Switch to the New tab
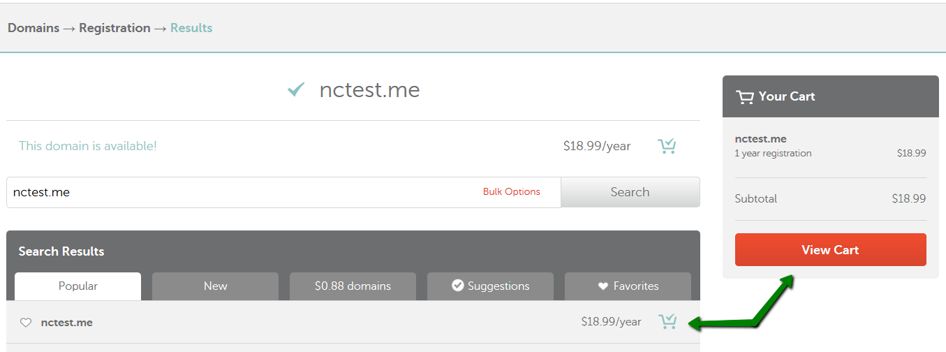Viewport: 946px width, 352px height. (215, 286)
